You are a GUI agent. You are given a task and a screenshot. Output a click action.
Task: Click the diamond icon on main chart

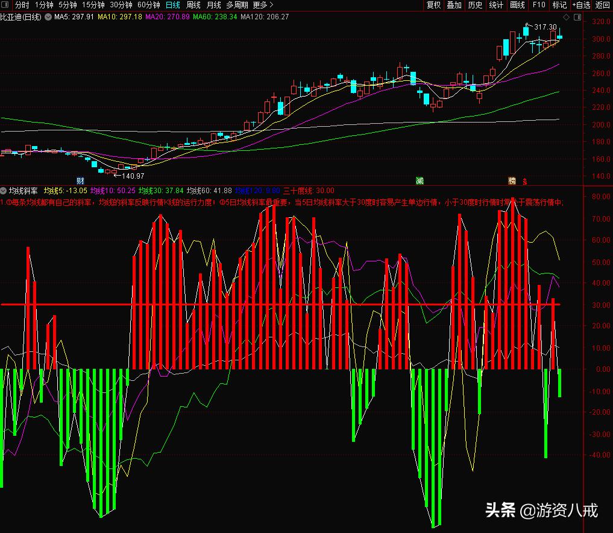click(x=566, y=18)
